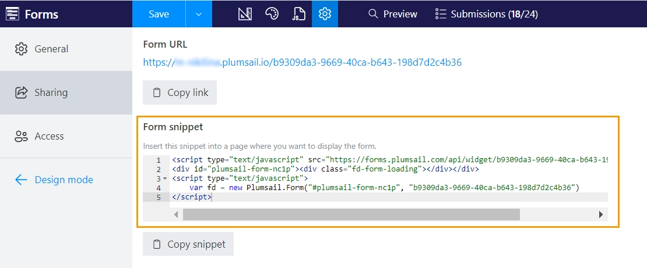The image size is (647, 268).
Task: Open the JavaScript editor icon
Action: [x=298, y=14]
